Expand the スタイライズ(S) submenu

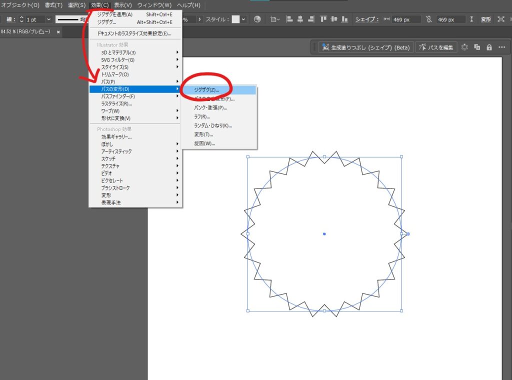pyautogui.click(x=135, y=67)
